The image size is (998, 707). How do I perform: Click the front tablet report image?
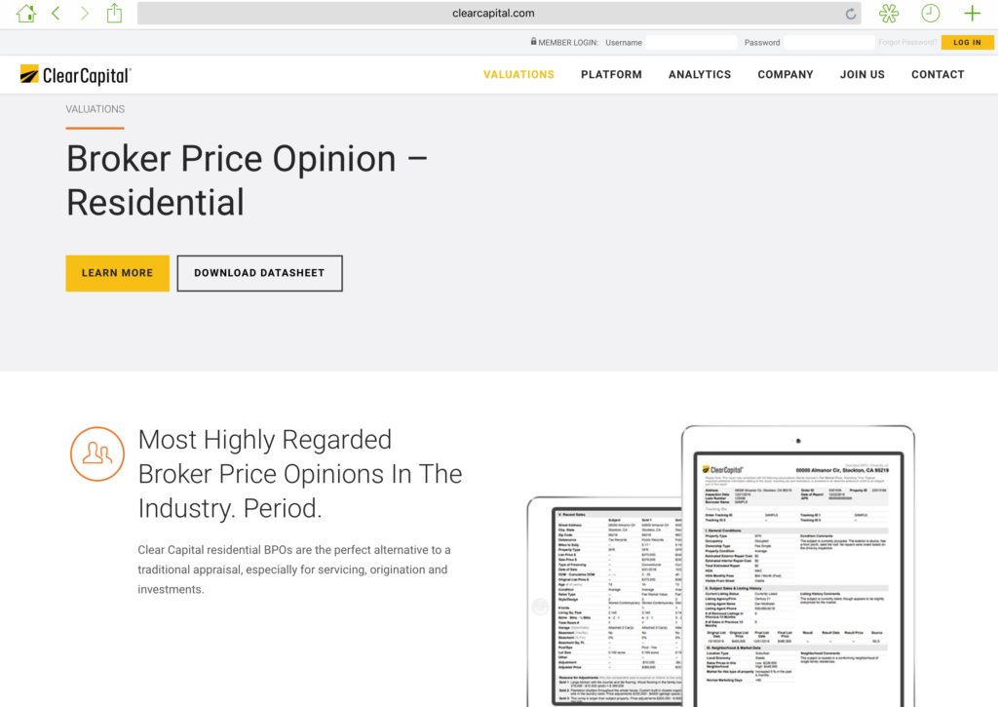click(x=798, y=567)
